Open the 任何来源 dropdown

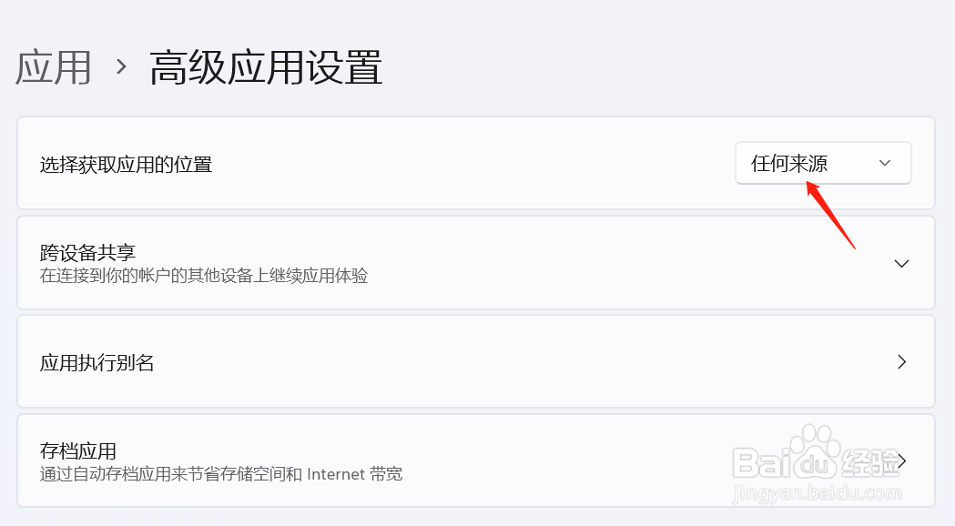coord(823,163)
